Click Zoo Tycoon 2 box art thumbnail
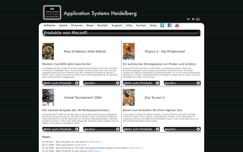243x152 pixels. tap(129, 97)
